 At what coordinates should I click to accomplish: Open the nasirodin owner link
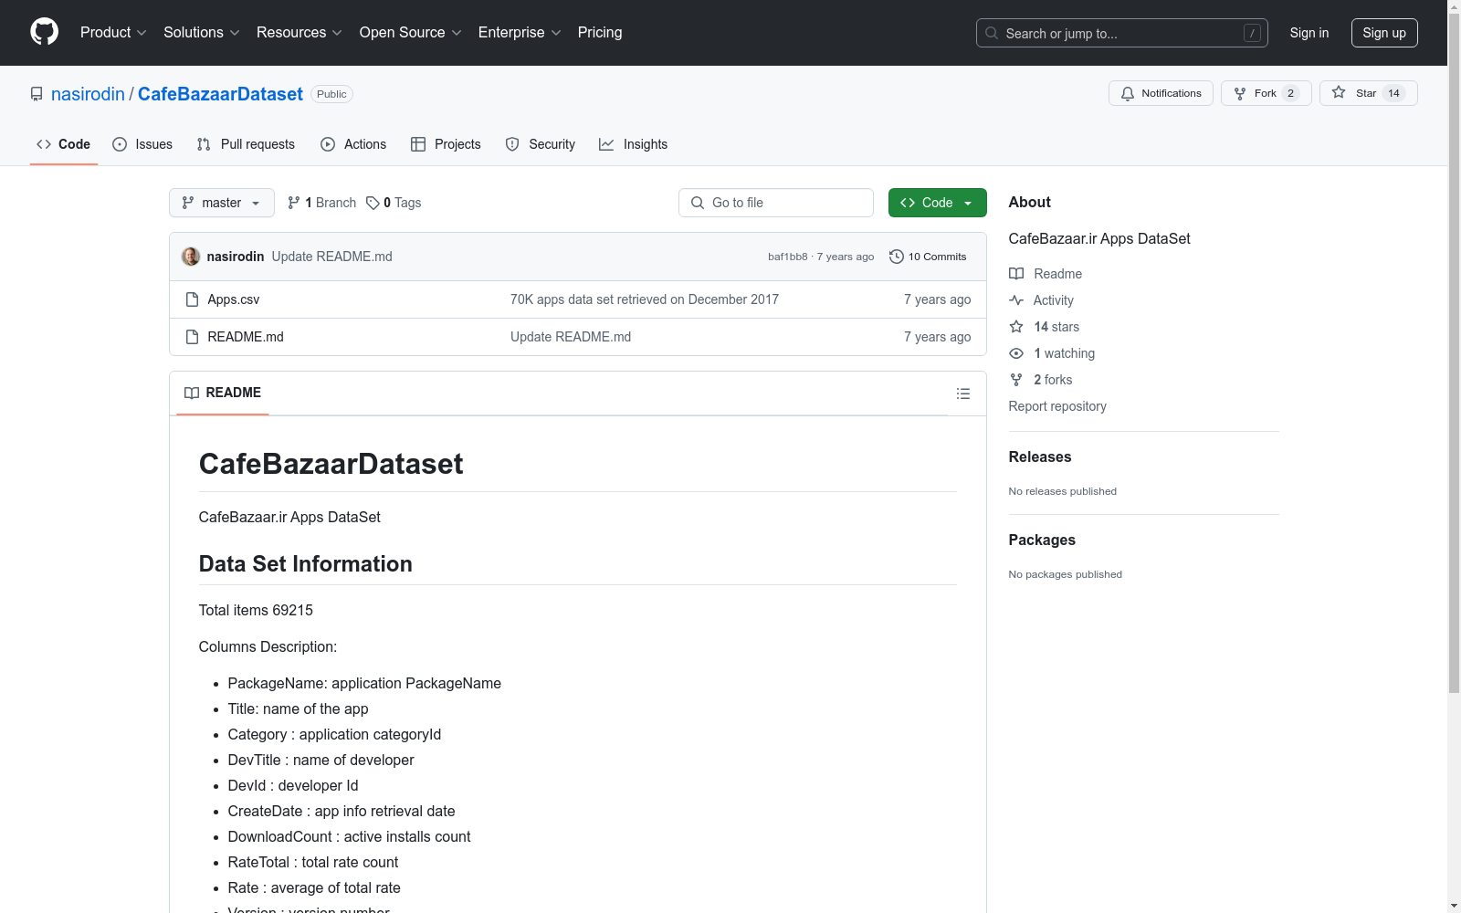pyautogui.click(x=88, y=94)
